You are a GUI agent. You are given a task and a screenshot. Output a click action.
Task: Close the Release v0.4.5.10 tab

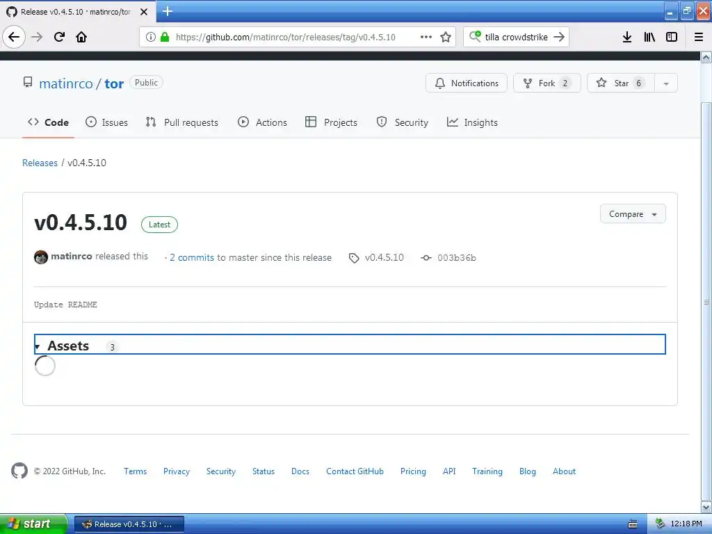[144, 12]
